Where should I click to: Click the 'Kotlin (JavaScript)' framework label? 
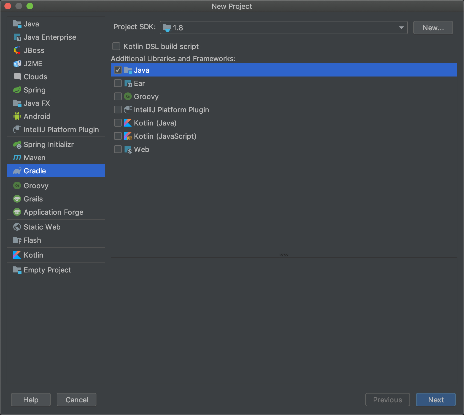(x=165, y=136)
